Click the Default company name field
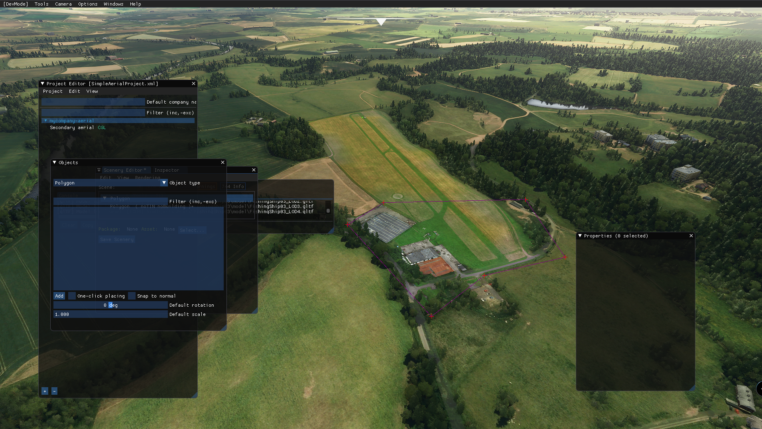This screenshot has height=429, width=762. click(93, 102)
